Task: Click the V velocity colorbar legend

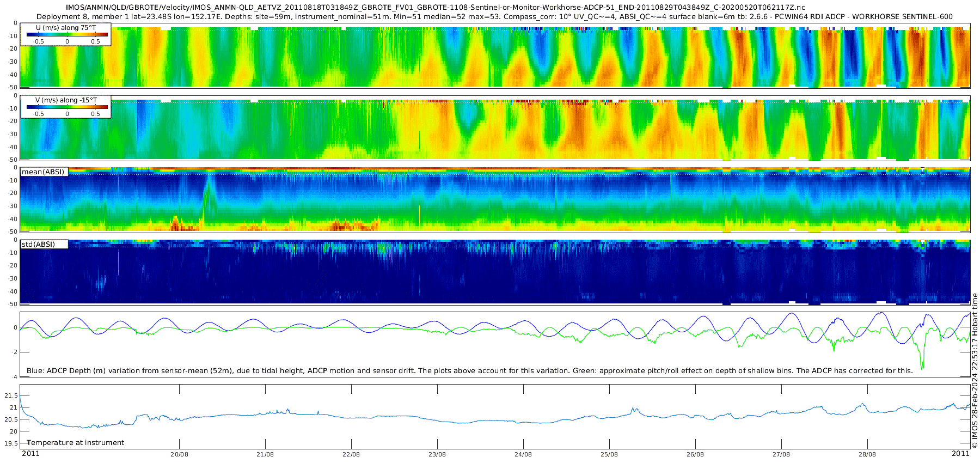Action: click(x=65, y=106)
